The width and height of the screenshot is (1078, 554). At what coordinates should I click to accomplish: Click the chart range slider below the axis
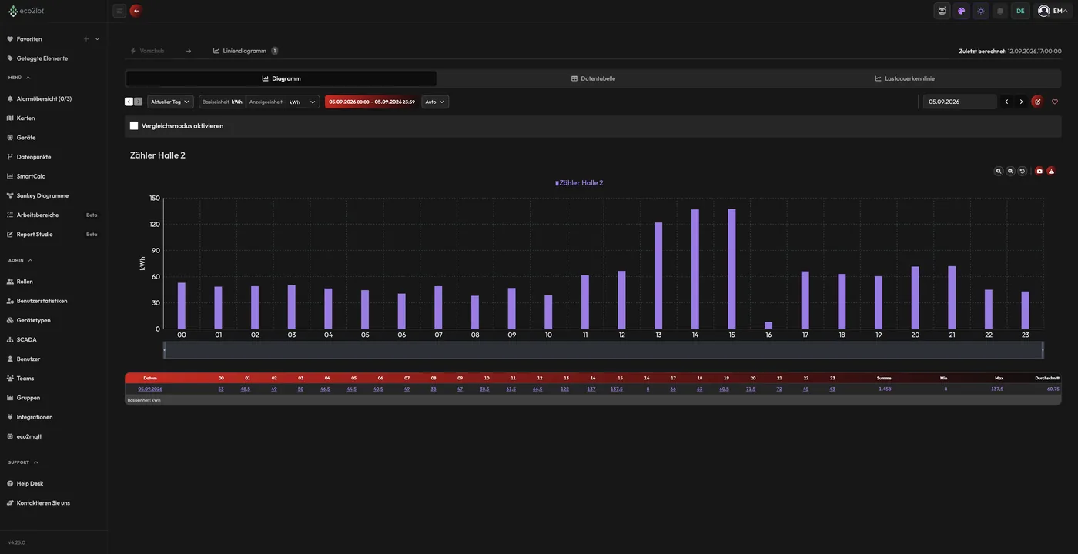point(604,350)
